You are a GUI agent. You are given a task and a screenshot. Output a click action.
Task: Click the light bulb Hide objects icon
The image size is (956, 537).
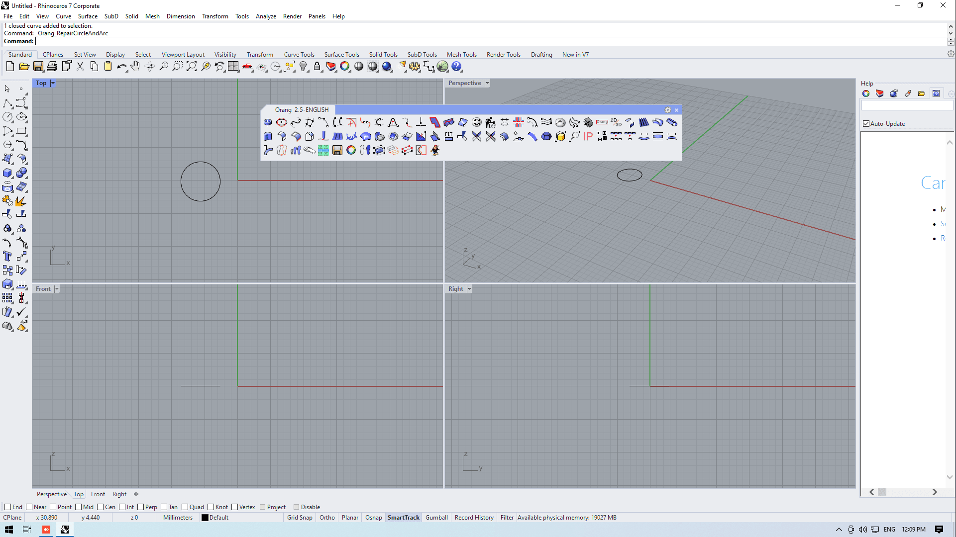(303, 67)
